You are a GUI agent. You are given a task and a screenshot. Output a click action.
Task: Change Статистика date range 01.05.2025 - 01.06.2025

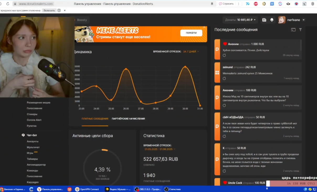pyautogui.click(x=160, y=149)
